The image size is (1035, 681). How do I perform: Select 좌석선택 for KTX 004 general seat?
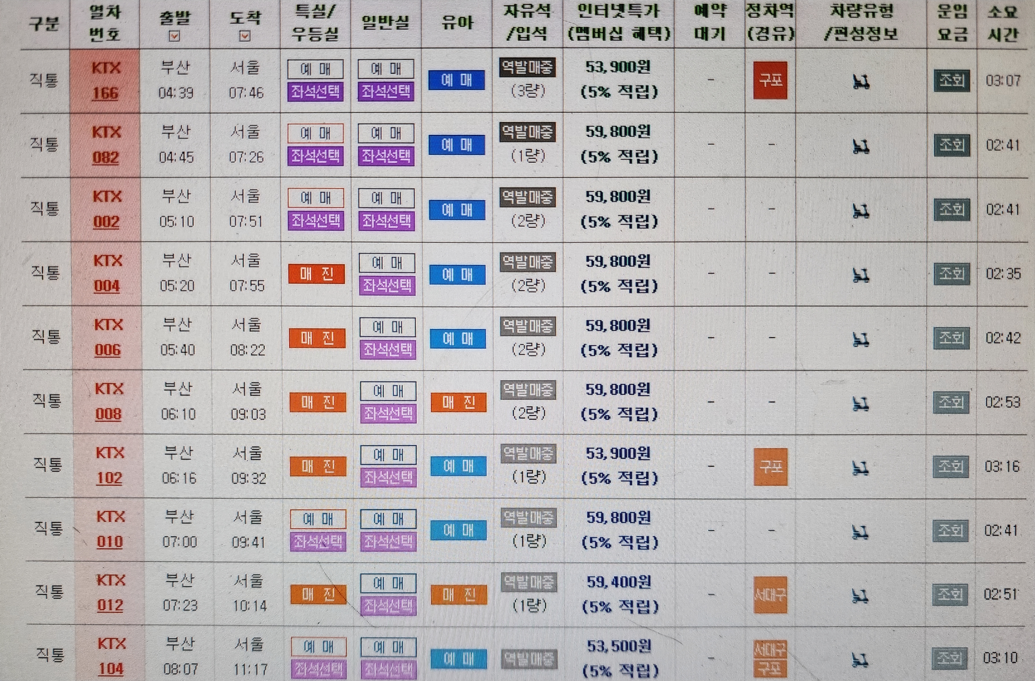pyautogui.click(x=387, y=285)
